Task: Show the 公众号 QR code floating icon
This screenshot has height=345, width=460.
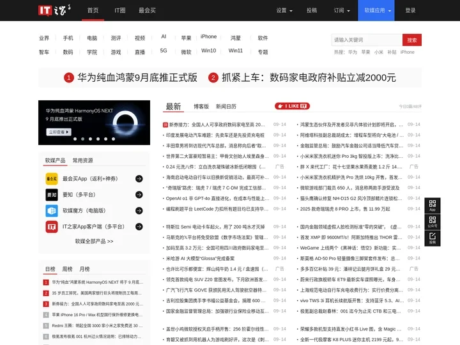Action: click(433, 222)
